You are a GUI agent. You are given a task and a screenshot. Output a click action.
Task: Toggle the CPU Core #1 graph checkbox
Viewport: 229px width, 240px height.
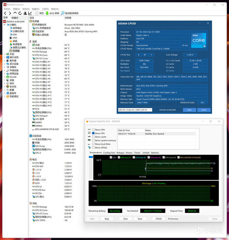(x=119, y=157)
